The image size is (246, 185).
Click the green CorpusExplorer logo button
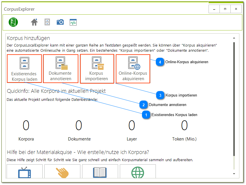[13, 22]
